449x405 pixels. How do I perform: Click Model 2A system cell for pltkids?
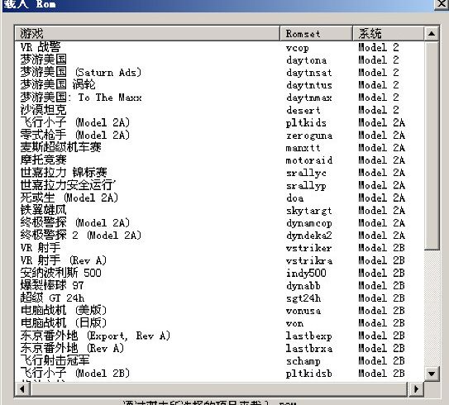tap(381, 122)
